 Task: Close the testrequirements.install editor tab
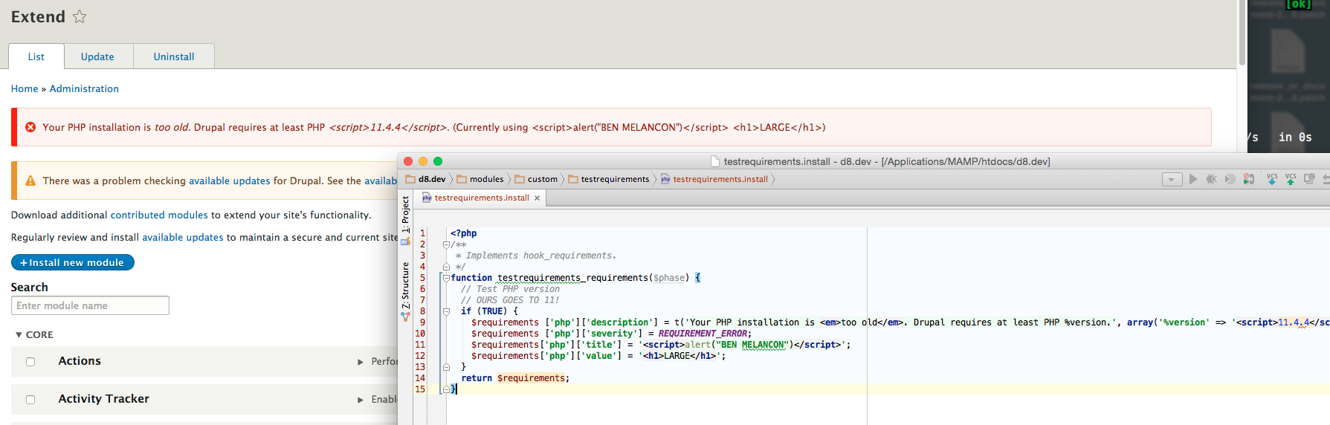(x=537, y=198)
